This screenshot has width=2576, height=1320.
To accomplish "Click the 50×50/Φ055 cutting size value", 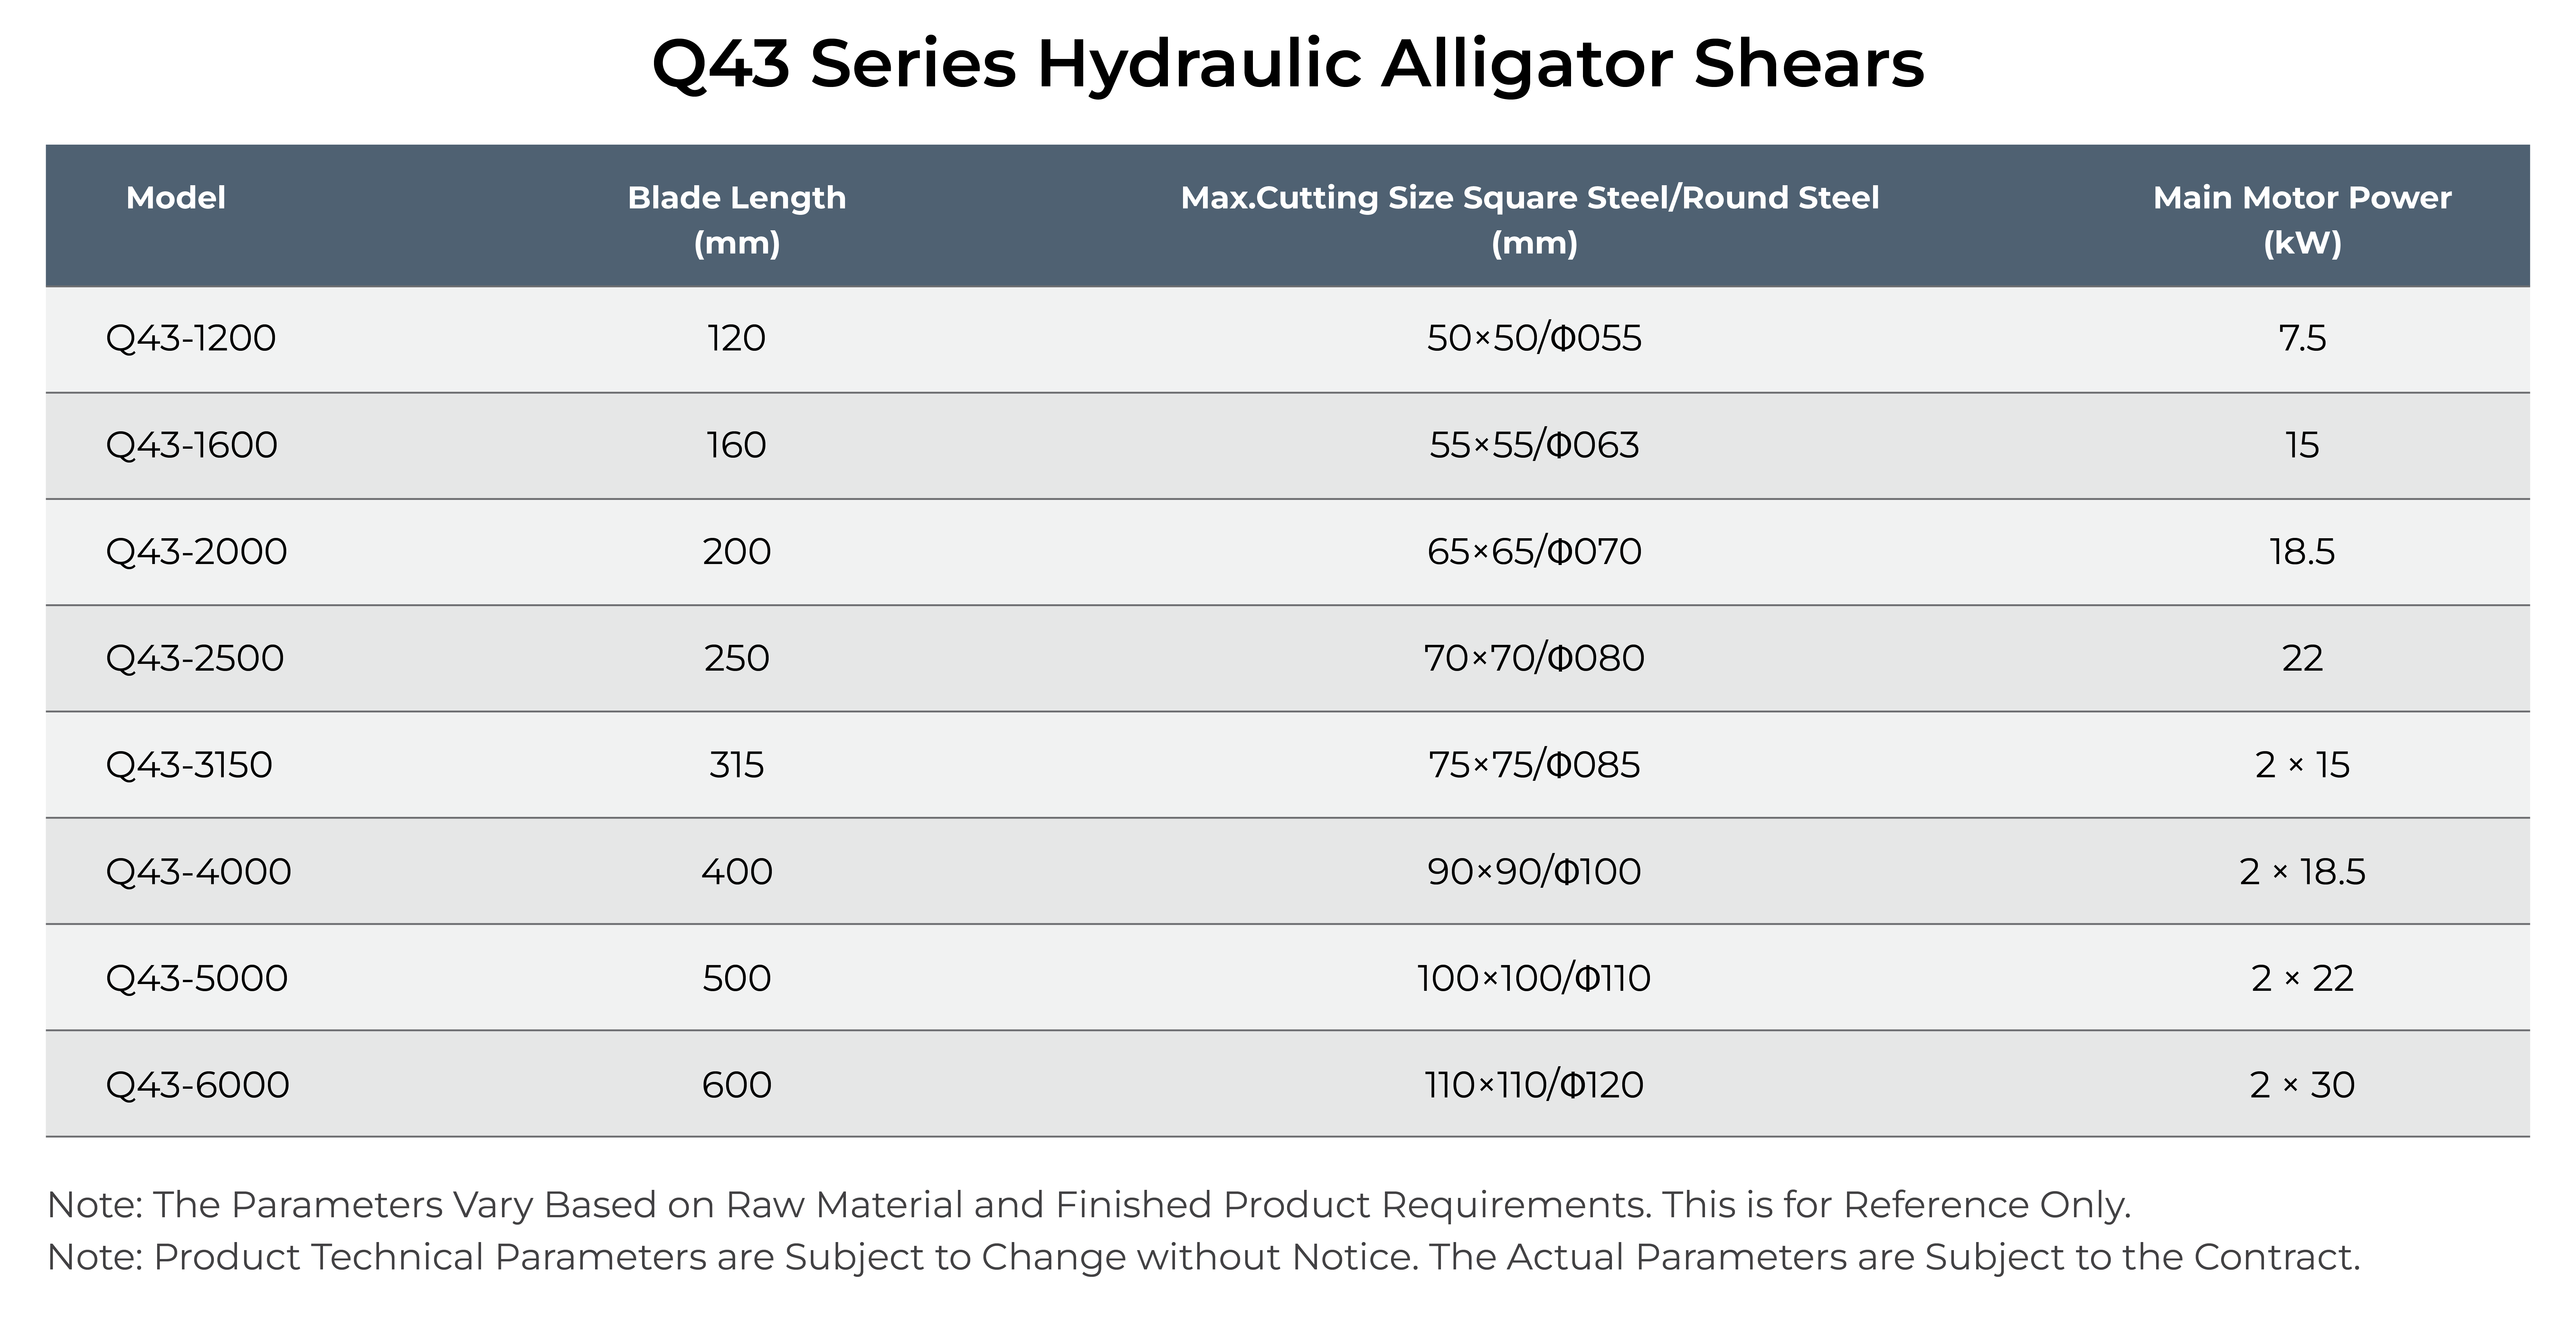I will pyautogui.click(x=1533, y=339).
